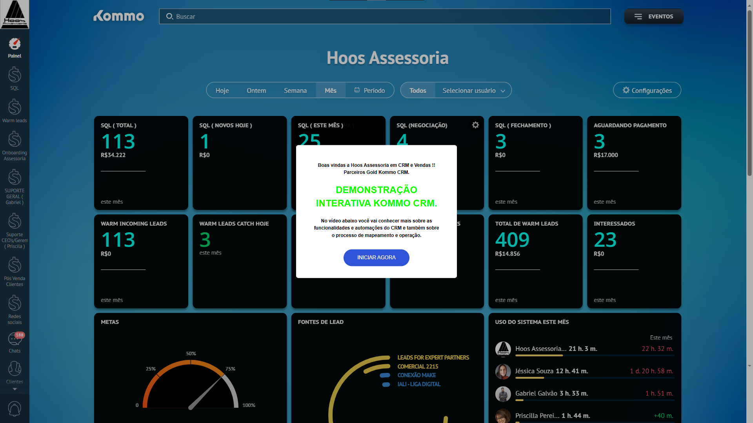Screen dimensions: 753x423
Task: Click SQL (TOTAL) value 113
Action: [118, 141]
